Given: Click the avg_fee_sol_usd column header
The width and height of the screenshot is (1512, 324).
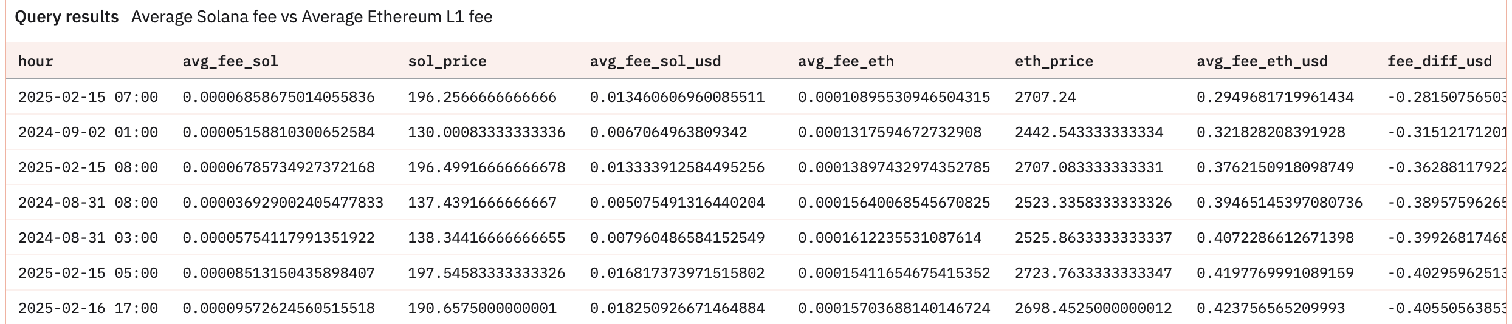Looking at the screenshot, I should pyautogui.click(x=655, y=61).
